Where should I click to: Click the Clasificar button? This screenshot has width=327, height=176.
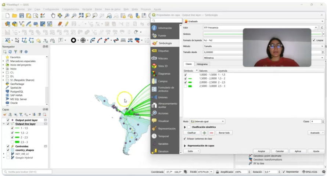click(192, 133)
